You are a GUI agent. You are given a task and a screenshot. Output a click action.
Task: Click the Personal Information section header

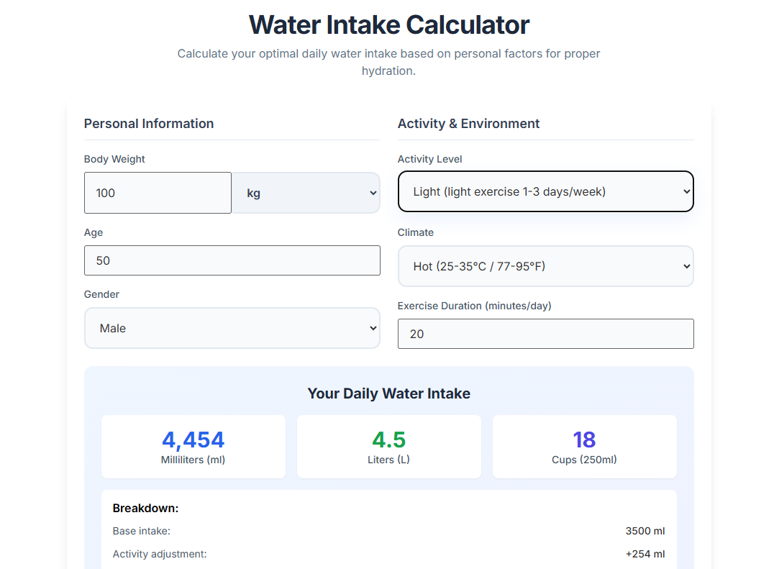pyautogui.click(x=149, y=123)
